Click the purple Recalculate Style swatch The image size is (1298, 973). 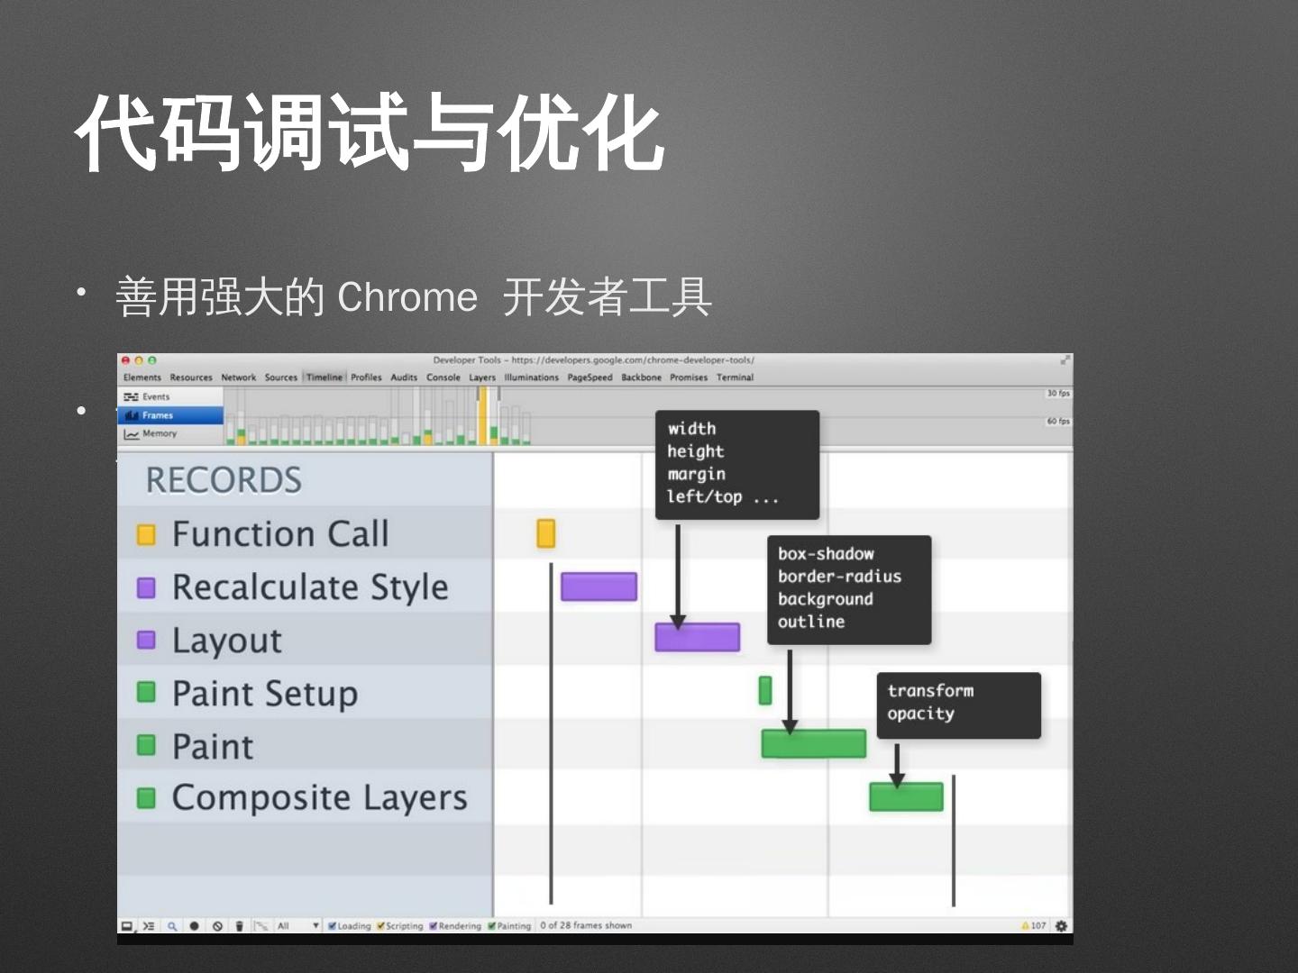coord(146,588)
